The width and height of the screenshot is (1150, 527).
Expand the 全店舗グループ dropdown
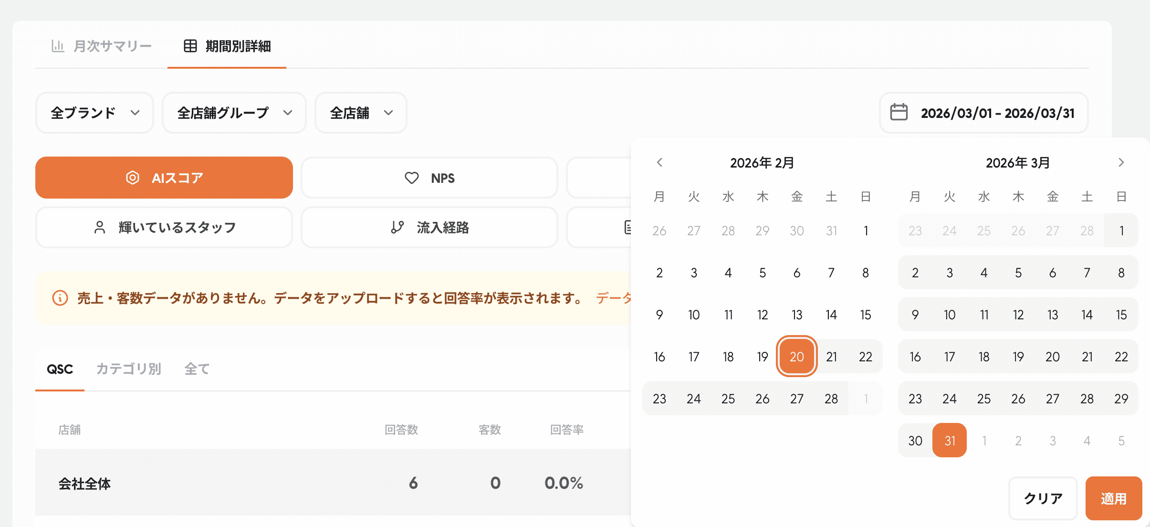[234, 113]
